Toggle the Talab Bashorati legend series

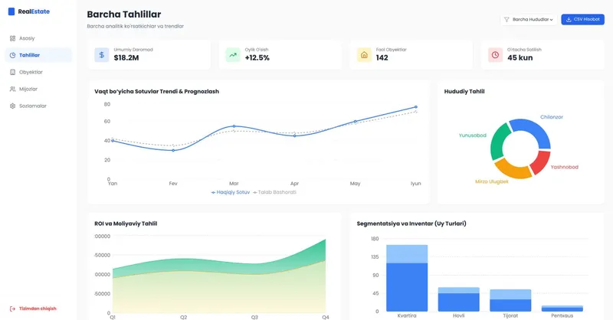274,192
